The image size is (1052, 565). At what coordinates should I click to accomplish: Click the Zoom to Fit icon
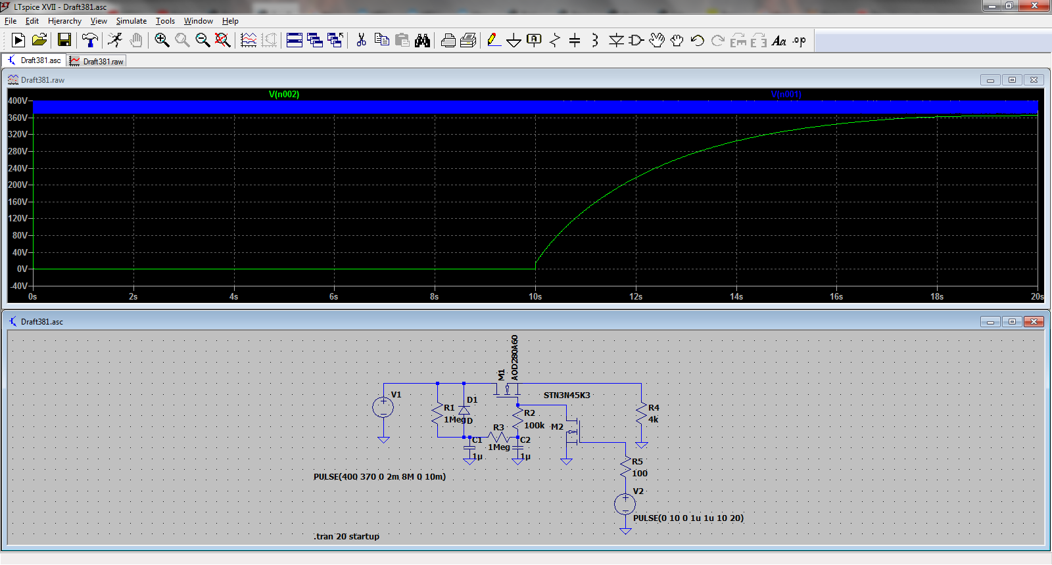point(223,41)
